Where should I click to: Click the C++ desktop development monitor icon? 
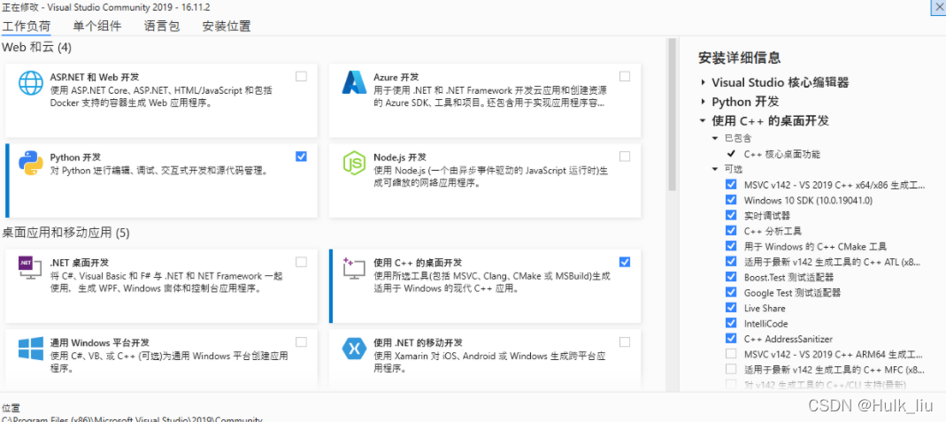click(354, 268)
